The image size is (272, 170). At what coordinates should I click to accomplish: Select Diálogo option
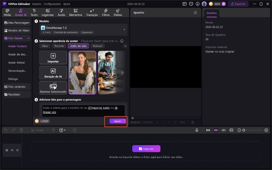point(13,79)
